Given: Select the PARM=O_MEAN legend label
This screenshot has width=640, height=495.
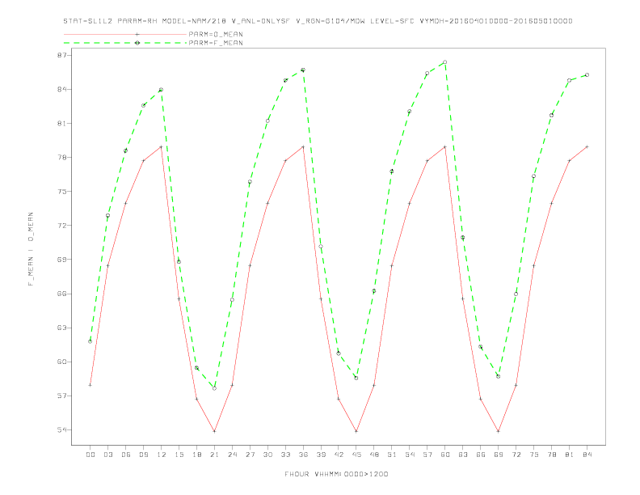Looking at the screenshot, I should [x=216, y=34].
